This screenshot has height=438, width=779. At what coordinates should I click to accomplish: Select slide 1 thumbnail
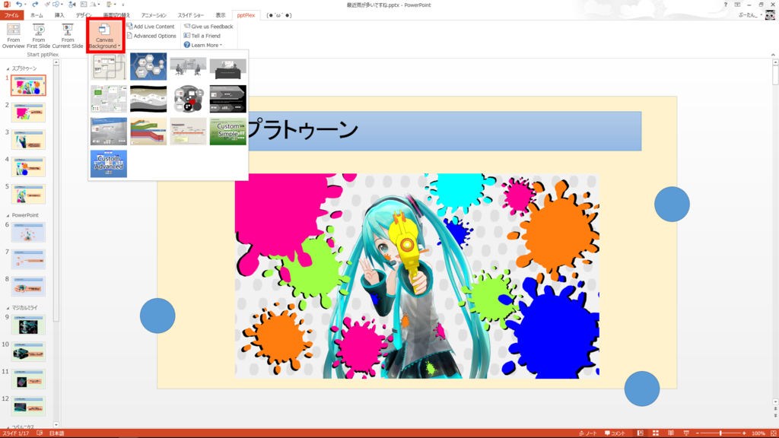[x=28, y=85]
